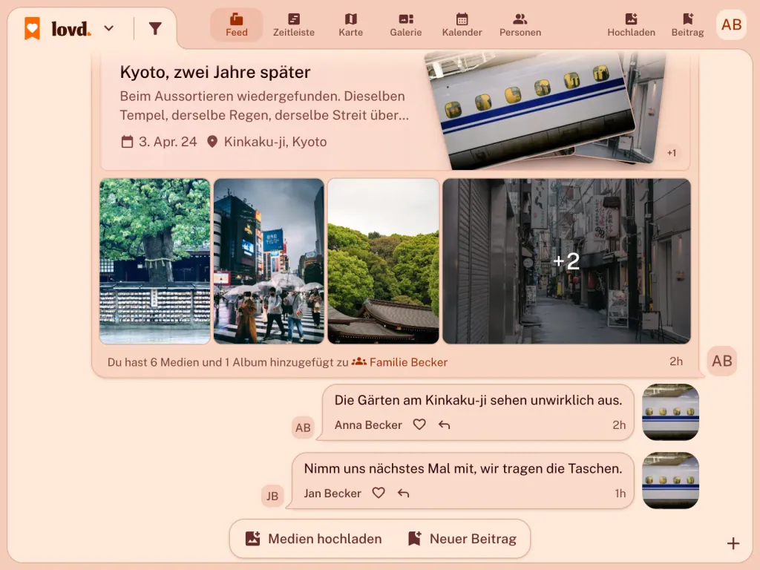
Task: Click the Medien hochladen button
Action: coord(314,539)
